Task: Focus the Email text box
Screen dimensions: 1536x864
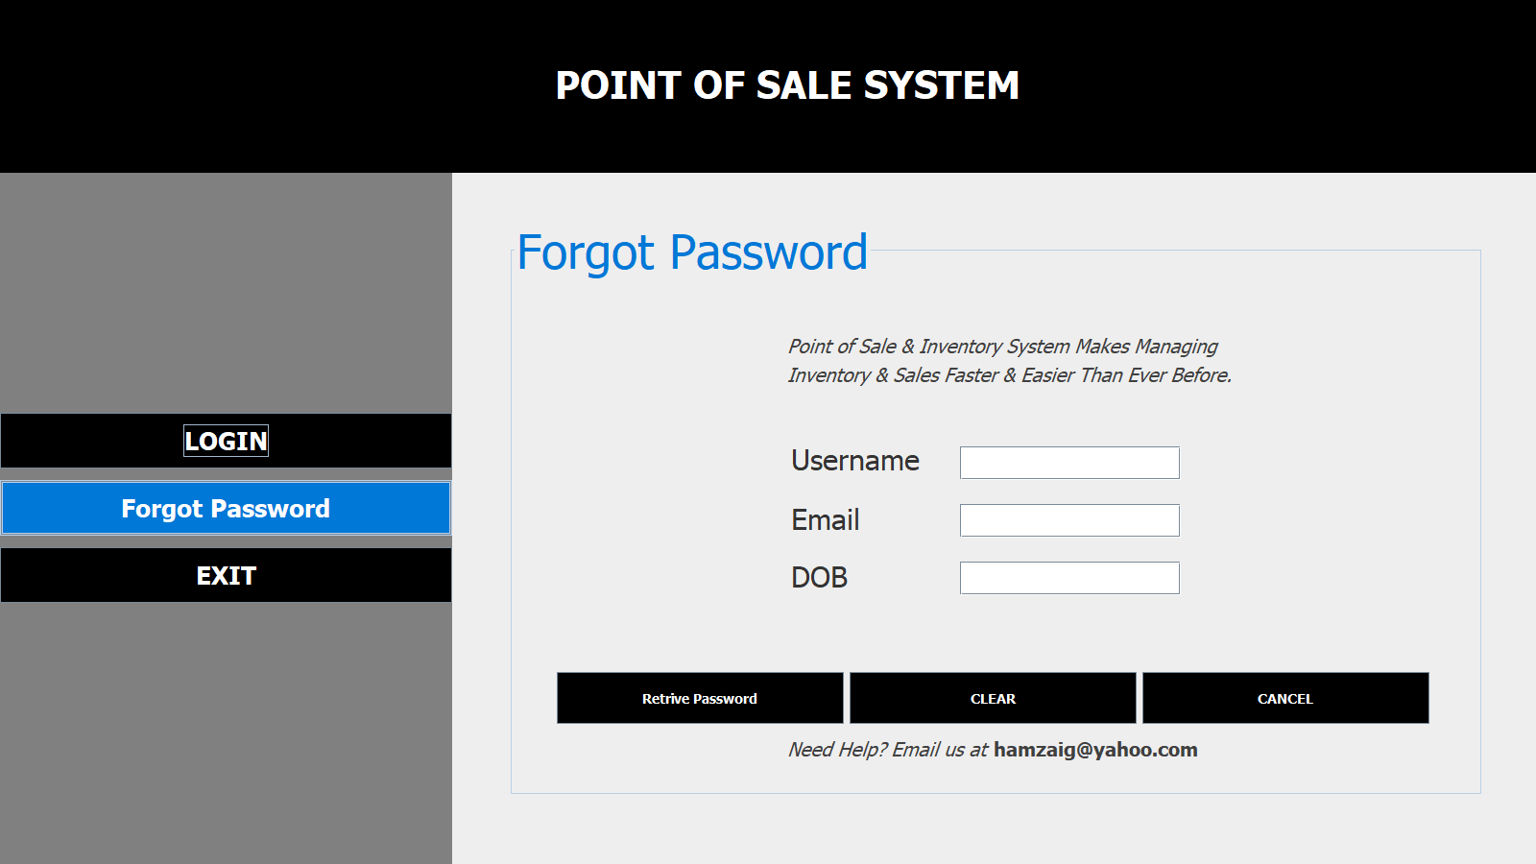Action: coord(1069,520)
